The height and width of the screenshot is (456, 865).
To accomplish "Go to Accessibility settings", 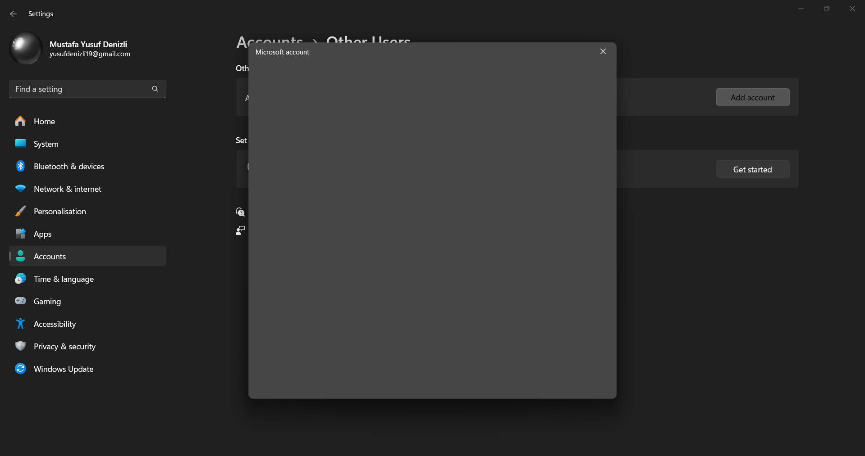I will (87, 324).
